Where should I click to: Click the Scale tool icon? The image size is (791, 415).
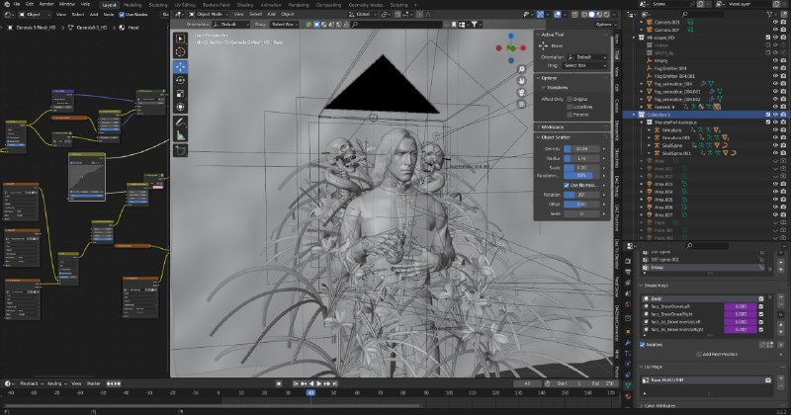(180, 93)
